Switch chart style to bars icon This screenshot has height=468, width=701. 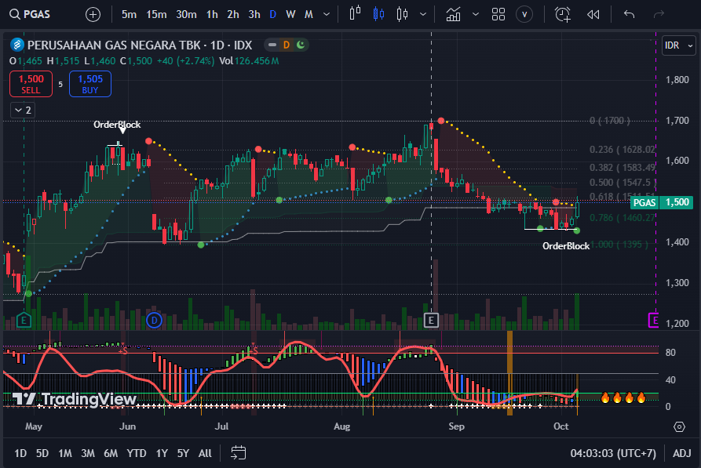(x=355, y=14)
